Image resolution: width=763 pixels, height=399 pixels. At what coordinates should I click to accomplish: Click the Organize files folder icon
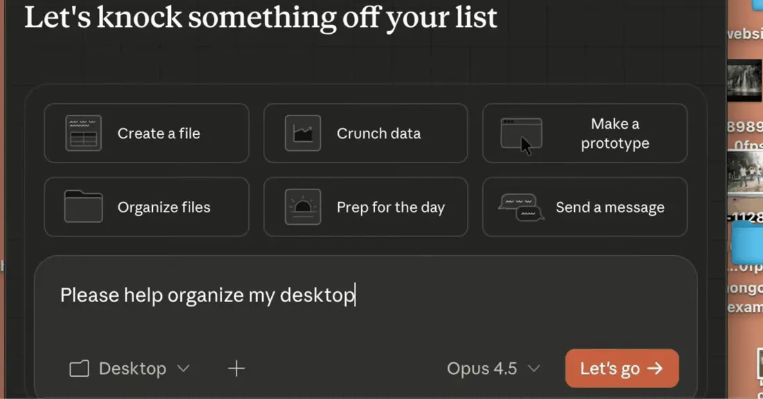pos(84,207)
